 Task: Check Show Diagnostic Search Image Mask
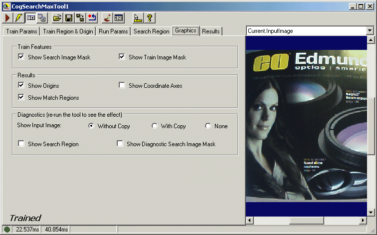coord(120,144)
